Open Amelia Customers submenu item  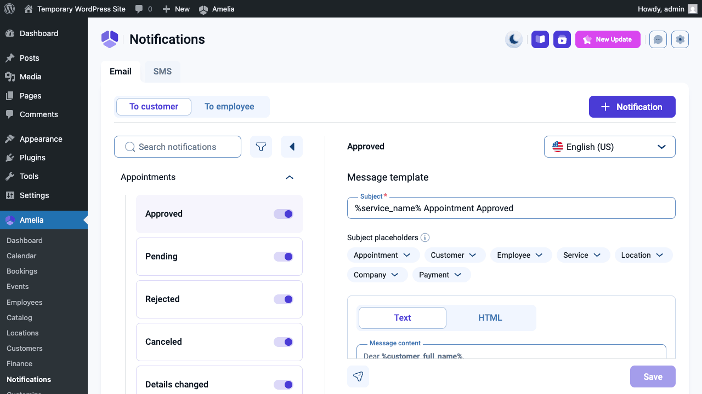point(24,348)
